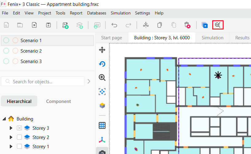Toggle orange circle for Scenario 3
Screen dimensions: 251x154
(x=15, y=61)
